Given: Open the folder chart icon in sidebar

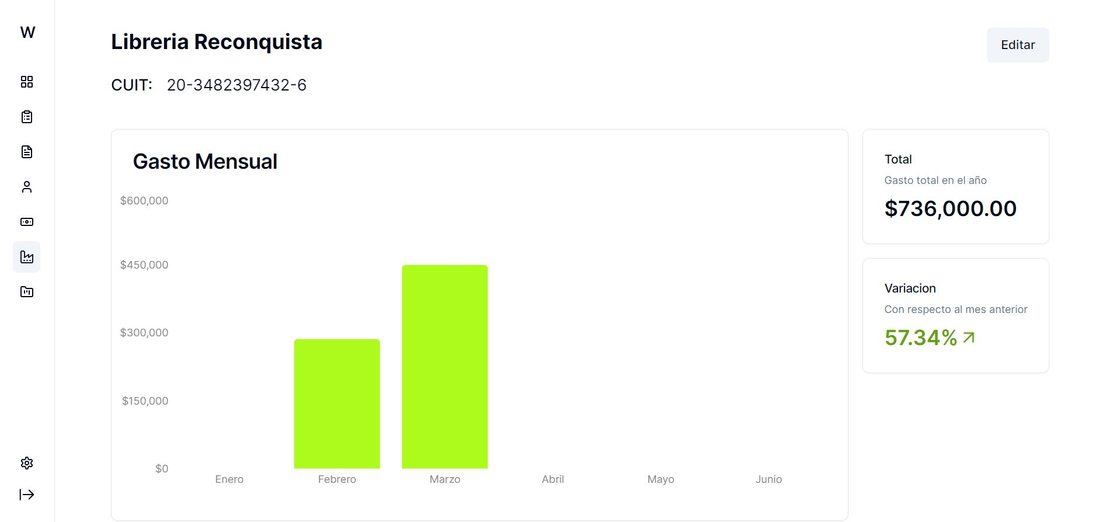Looking at the screenshot, I should point(27,292).
